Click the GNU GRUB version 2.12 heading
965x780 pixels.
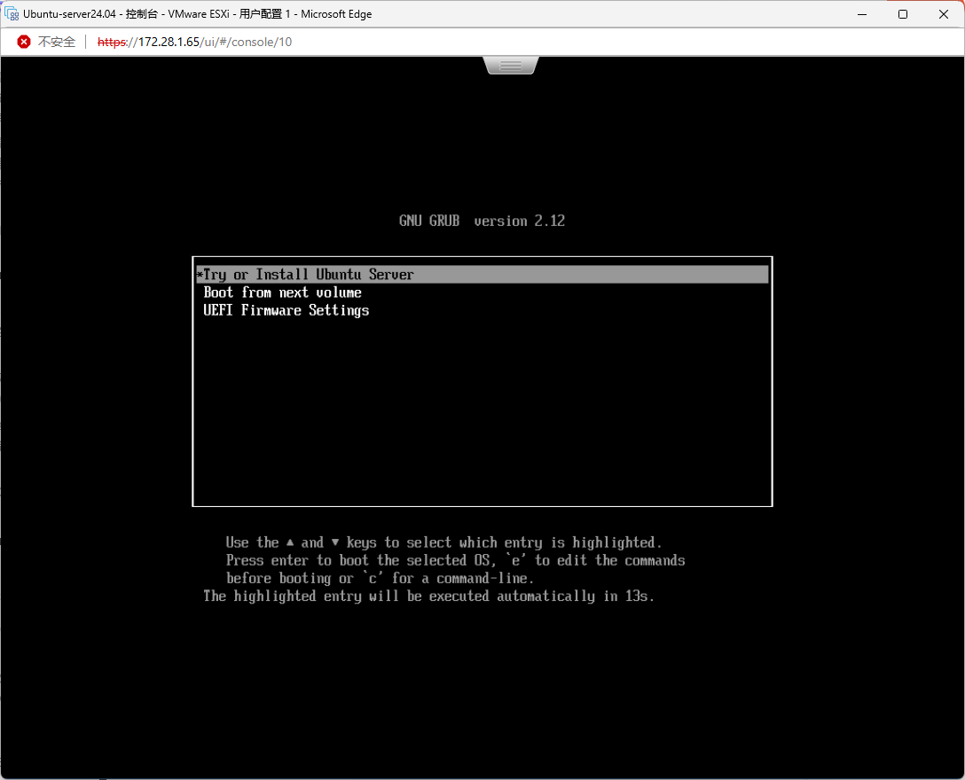coord(482,221)
